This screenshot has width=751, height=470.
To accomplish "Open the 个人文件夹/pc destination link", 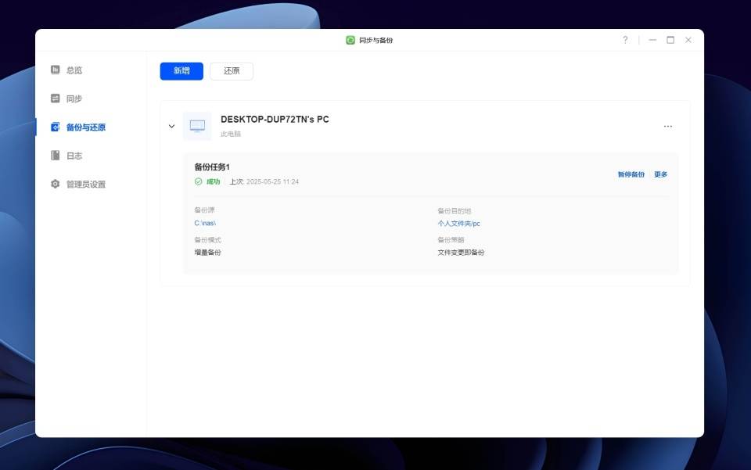I will click(x=458, y=224).
